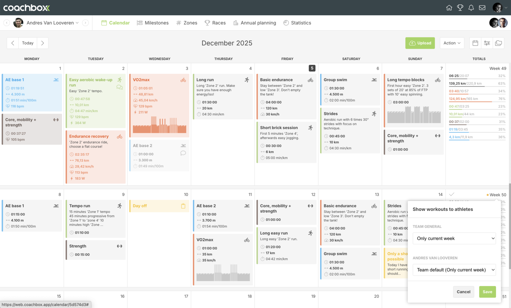Click the green Upload button
The image size is (511, 308).
click(420, 43)
